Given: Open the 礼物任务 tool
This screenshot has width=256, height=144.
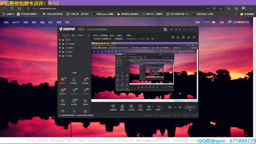Looking at the screenshot, I should (74, 102).
